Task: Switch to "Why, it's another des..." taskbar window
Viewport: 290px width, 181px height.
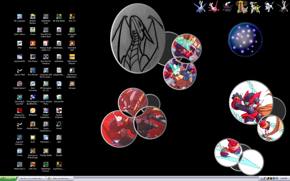Action: coord(32,178)
